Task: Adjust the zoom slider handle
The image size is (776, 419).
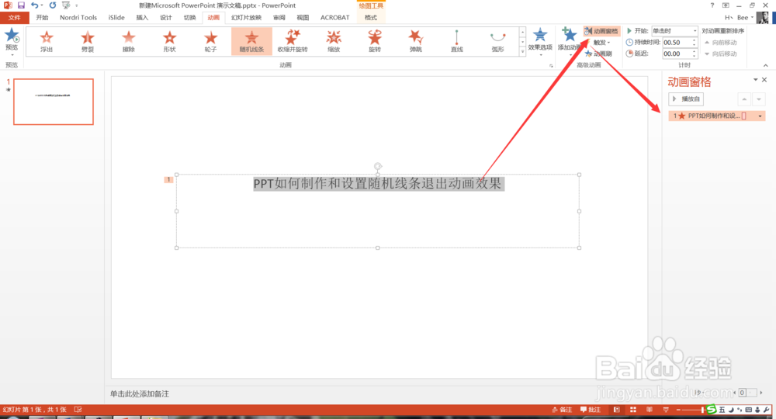Action: [x=702, y=410]
